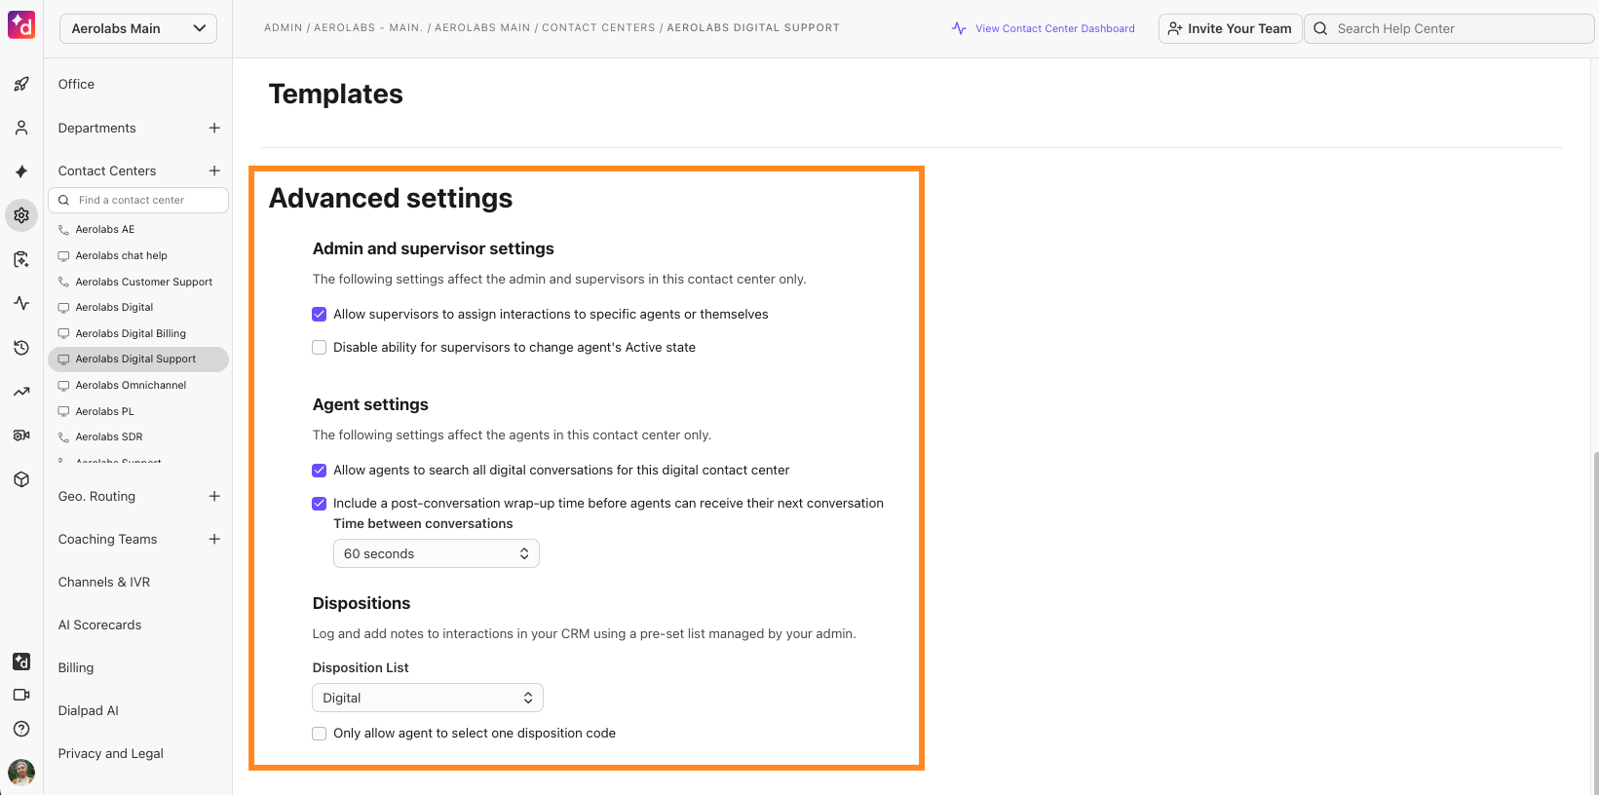The height and width of the screenshot is (795, 1599).
Task: Open the help question mark icon
Action: coord(21,729)
